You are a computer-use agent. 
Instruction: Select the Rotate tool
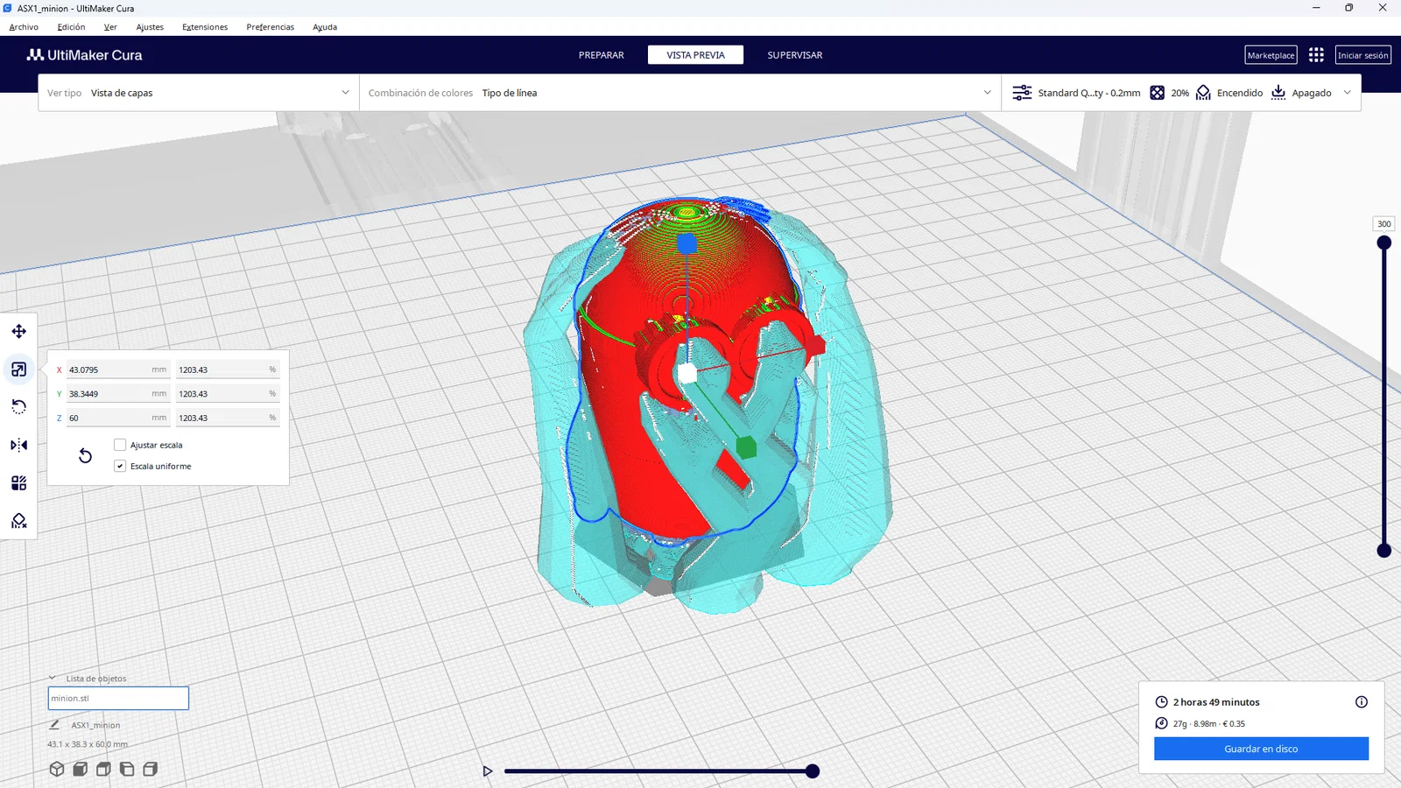tap(18, 407)
